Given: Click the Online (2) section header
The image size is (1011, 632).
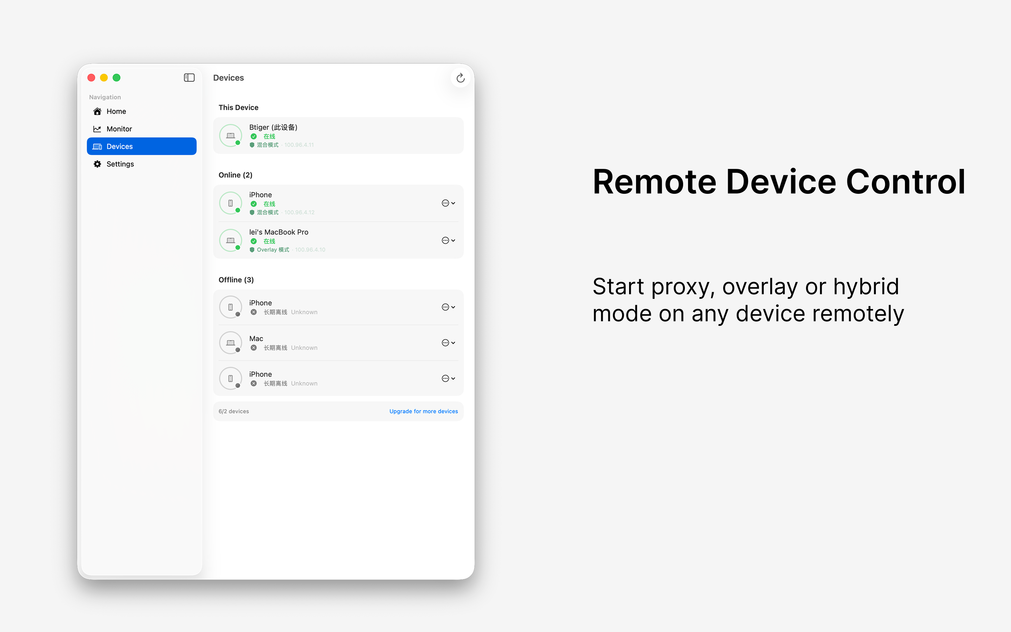Looking at the screenshot, I should tap(236, 175).
